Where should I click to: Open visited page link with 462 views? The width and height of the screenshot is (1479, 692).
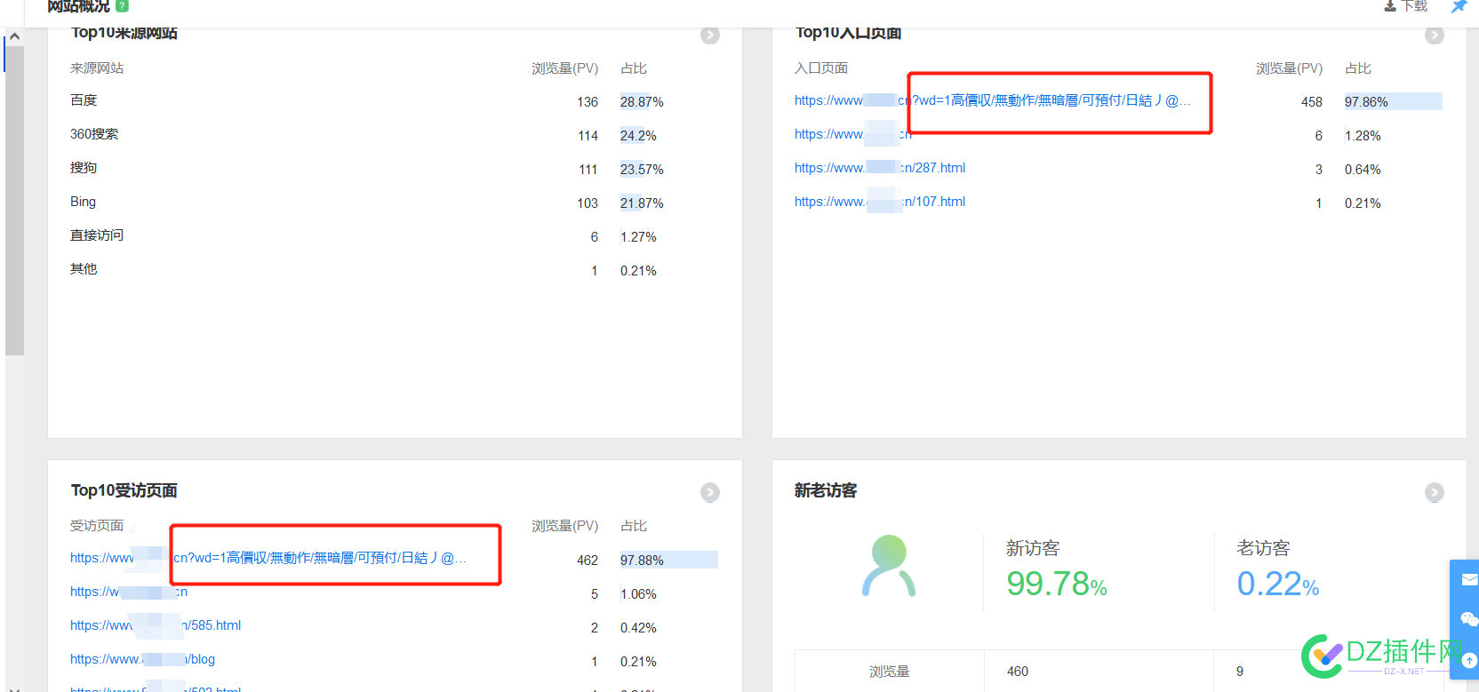[268, 558]
